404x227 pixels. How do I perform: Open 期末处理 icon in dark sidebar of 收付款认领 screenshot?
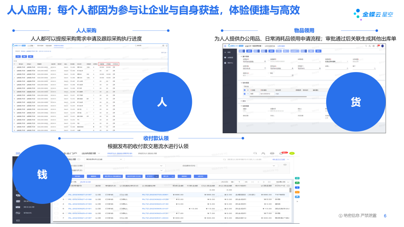18,207
